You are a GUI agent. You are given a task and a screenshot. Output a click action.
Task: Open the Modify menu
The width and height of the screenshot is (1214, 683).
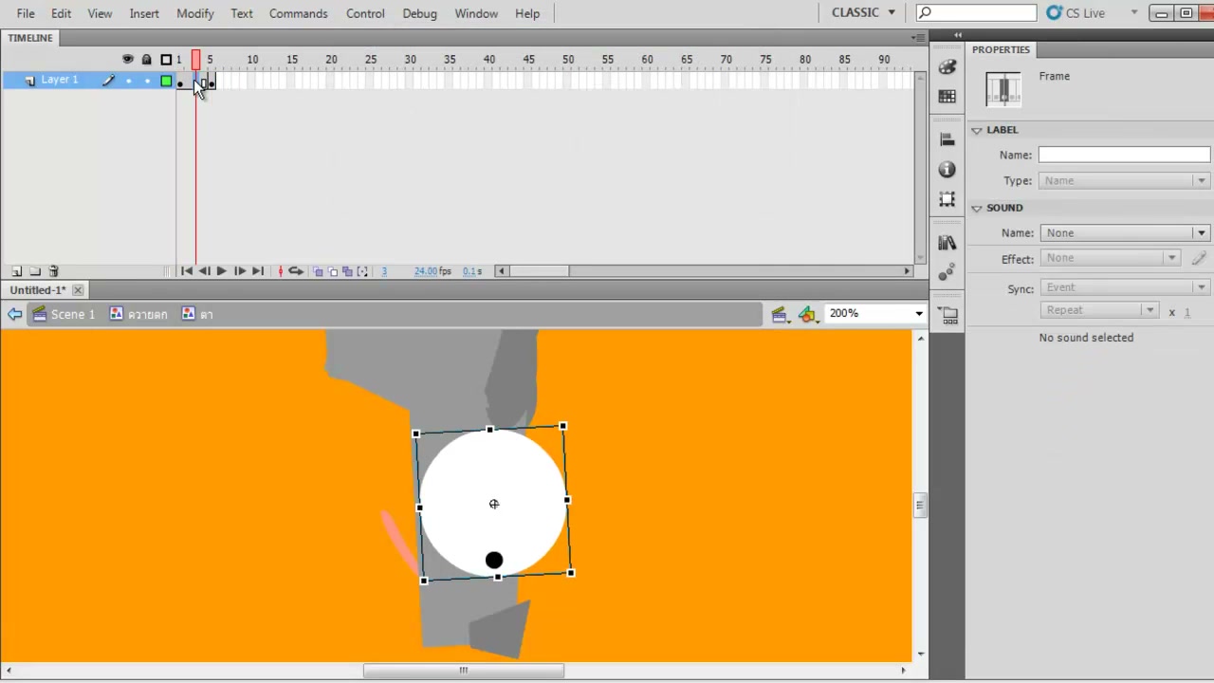point(194,13)
